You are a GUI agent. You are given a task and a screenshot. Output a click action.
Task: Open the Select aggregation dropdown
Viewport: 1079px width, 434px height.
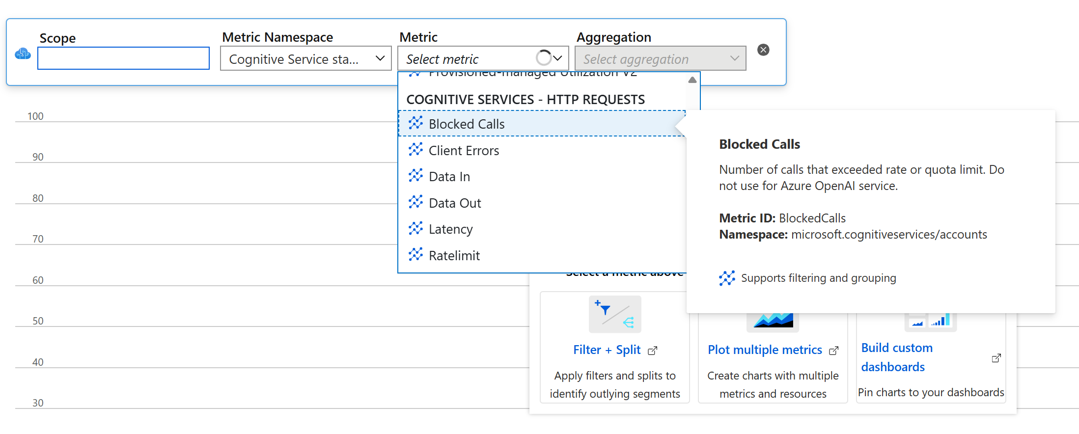(660, 59)
